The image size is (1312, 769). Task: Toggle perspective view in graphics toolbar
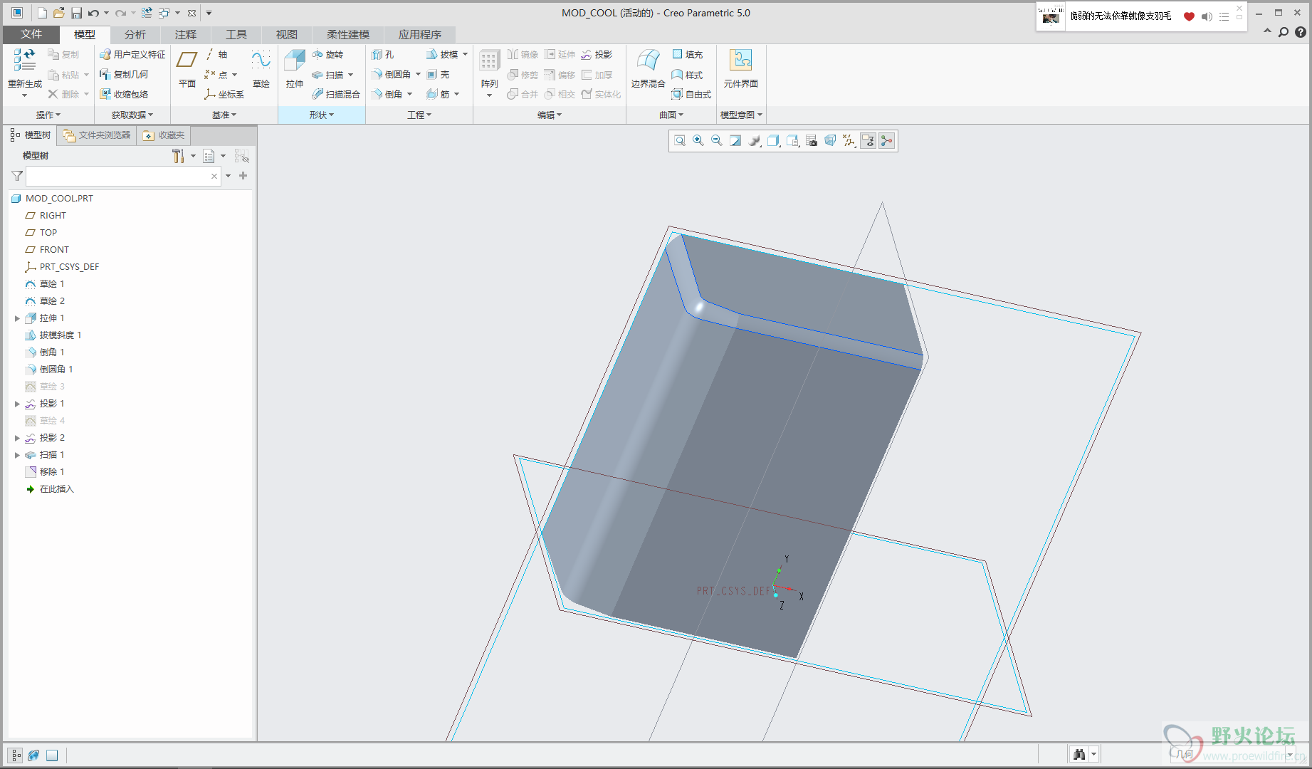[x=830, y=141]
